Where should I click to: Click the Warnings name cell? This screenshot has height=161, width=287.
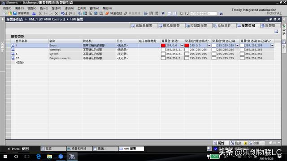pos(65,50)
